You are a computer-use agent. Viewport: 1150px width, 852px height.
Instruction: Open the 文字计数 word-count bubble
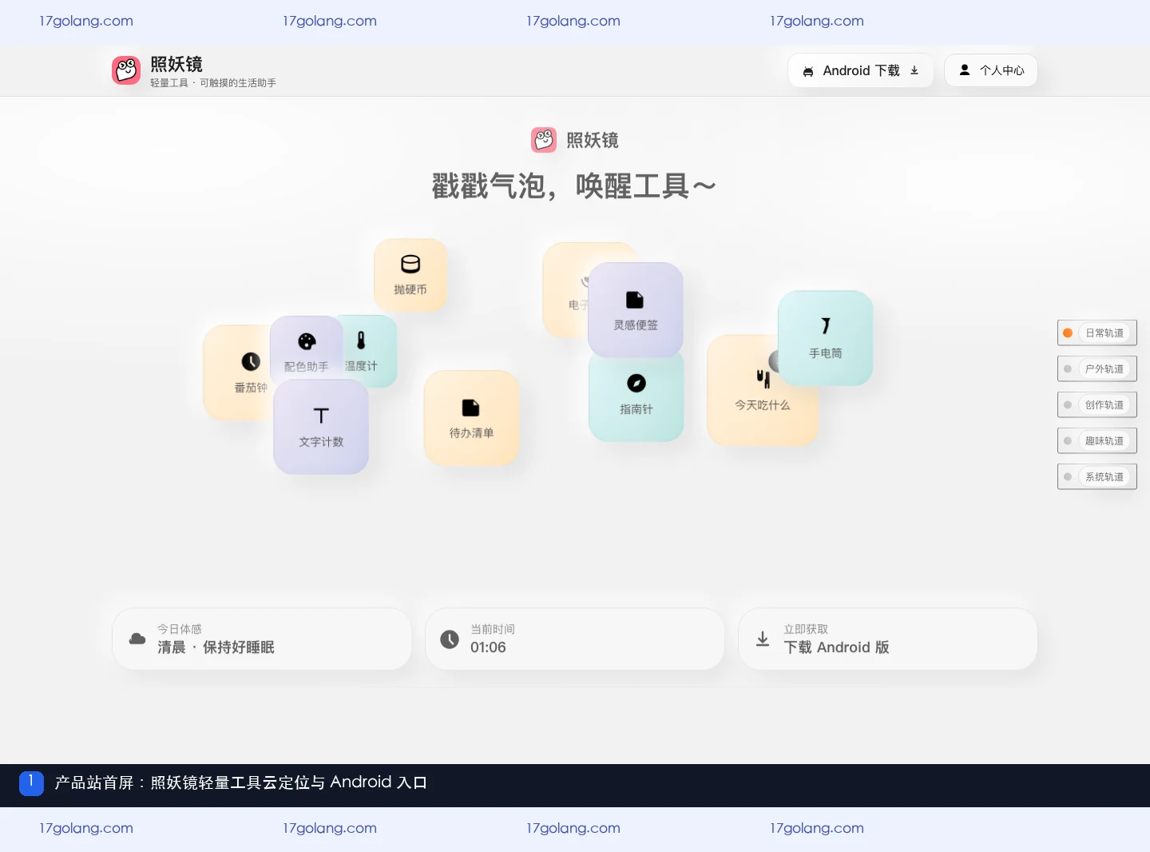321,427
